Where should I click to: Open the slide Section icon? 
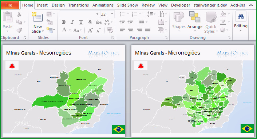pyautogui.click(x=50, y=30)
